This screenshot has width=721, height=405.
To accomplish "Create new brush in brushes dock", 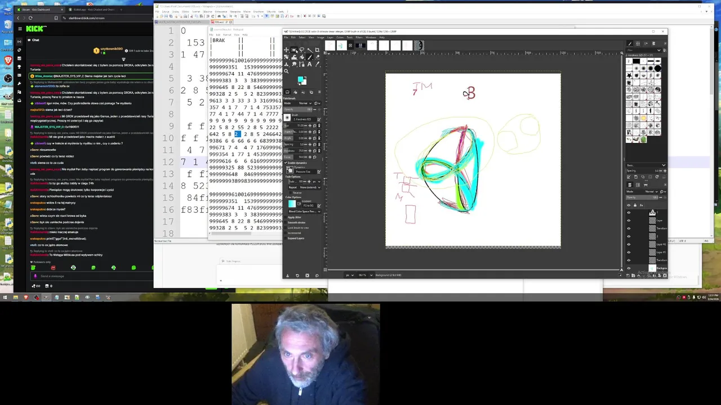I will tap(635, 177).
